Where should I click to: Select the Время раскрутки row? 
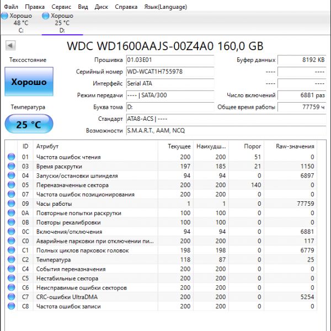[161, 166]
